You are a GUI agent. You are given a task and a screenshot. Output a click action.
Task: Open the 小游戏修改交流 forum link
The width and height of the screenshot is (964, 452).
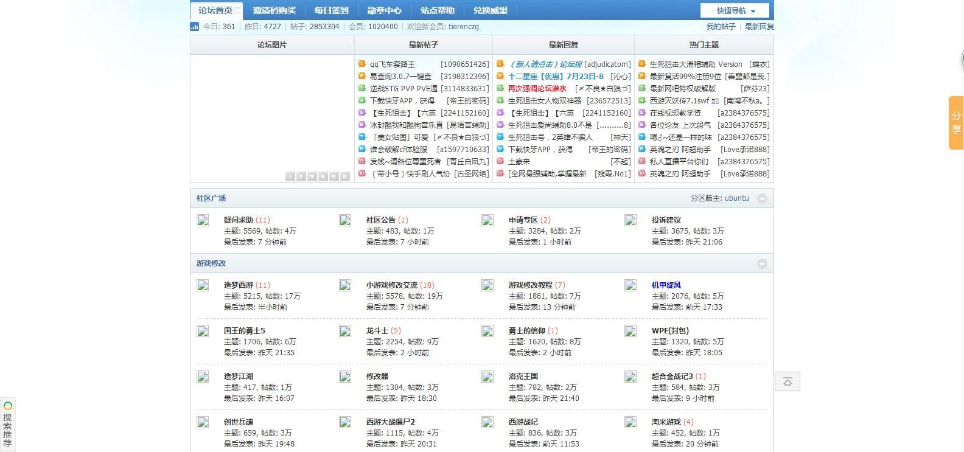pyautogui.click(x=392, y=285)
